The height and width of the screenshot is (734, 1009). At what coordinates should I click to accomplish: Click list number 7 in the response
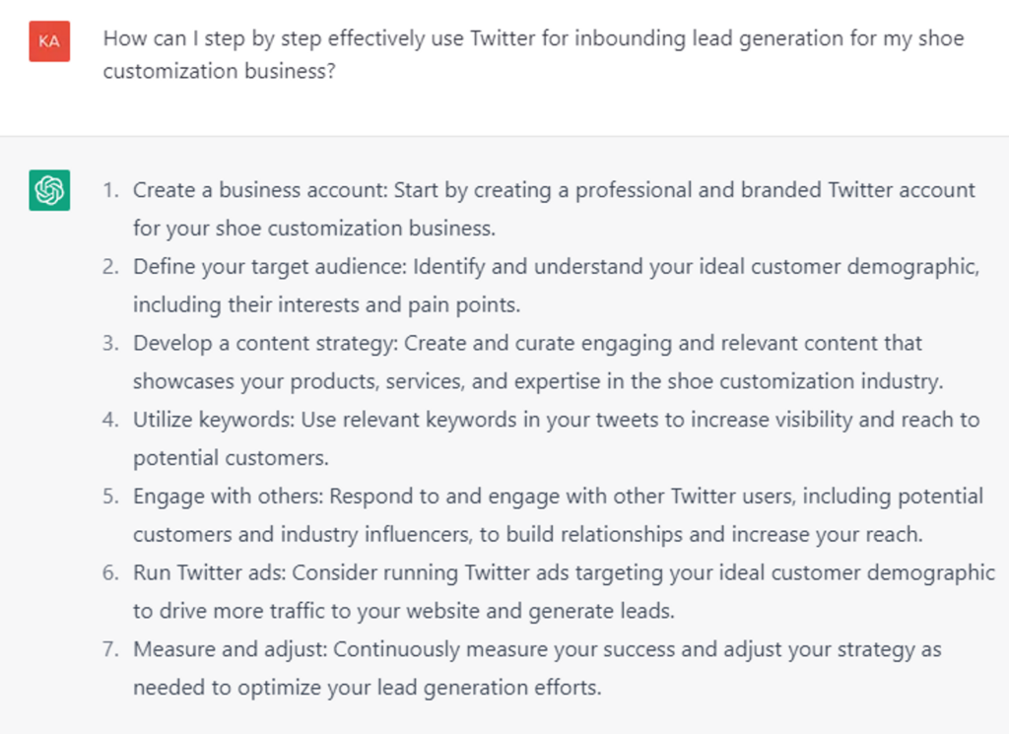point(110,650)
